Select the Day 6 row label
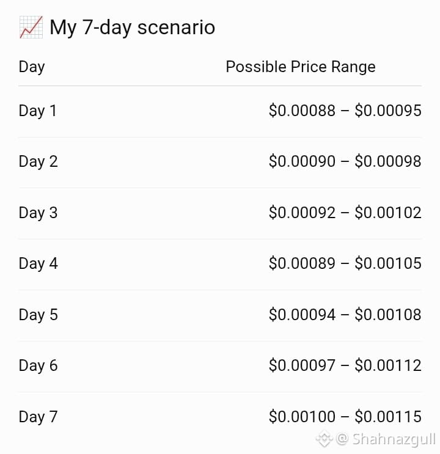 [x=38, y=365]
